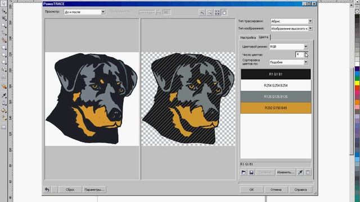Pick the eyedropper in the Colors tab
The width and height of the screenshot is (360, 202).
pyautogui.click(x=300, y=172)
